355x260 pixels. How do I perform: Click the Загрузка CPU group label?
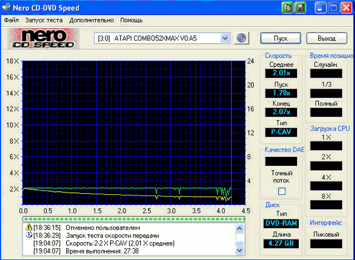pos(330,129)
